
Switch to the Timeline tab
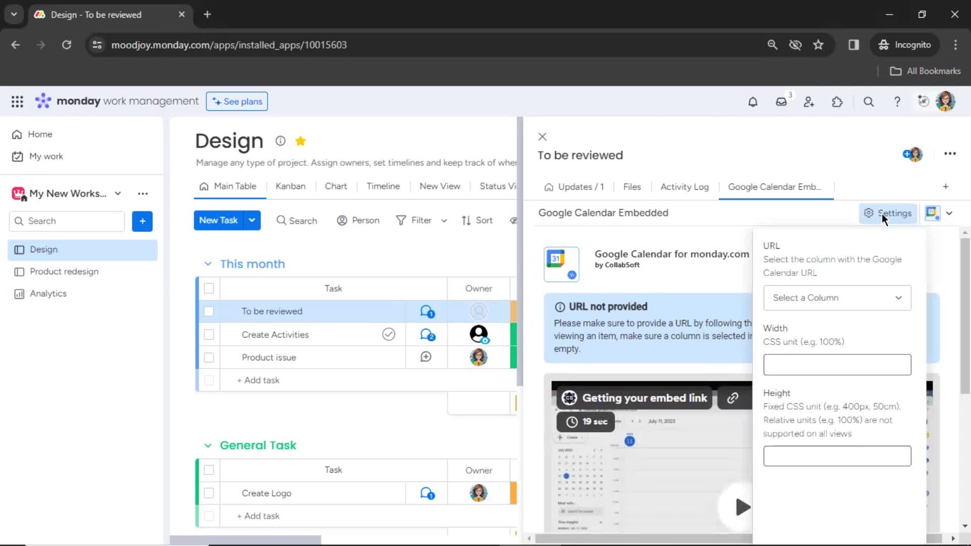click(x=383, y=187)
